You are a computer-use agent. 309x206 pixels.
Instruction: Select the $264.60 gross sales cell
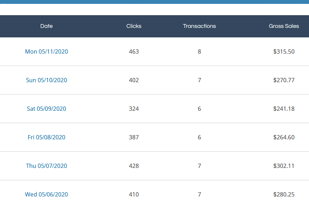click(x=284, y=137)
